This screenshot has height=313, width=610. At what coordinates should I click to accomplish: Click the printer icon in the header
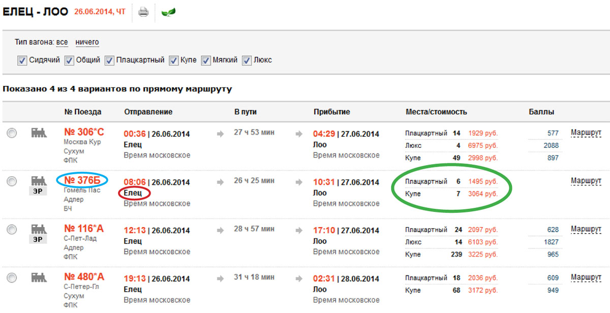click(143, 12)
